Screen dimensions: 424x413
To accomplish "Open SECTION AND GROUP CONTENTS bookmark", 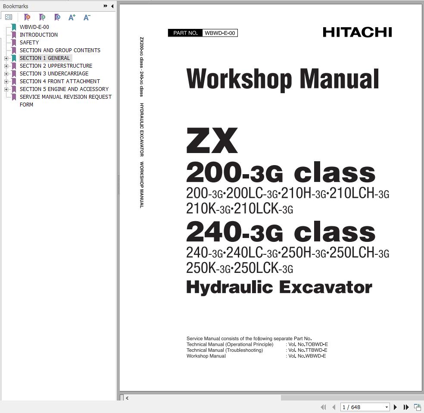I will (x=60, y=50).
